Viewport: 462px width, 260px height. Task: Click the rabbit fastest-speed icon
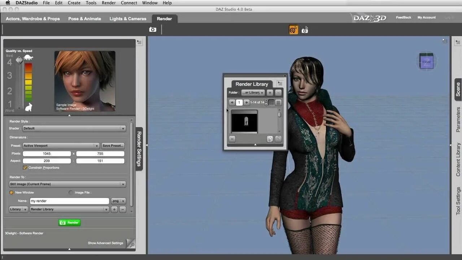(x=29, y=107)
